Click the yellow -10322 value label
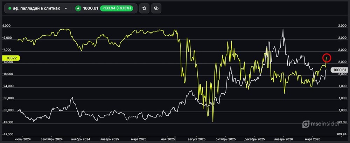This screenshot has width=350, height=143. click(x=11, y=58)
